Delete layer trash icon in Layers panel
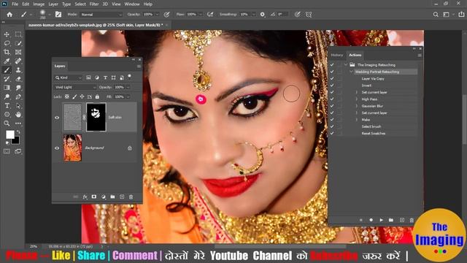467x263 pixels. (131, 197)
